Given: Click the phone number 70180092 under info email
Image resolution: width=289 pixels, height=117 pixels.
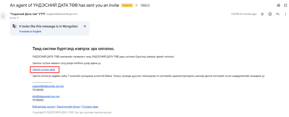Looking at the screenshot, I should pyautogui.click(x=38, y=100).
